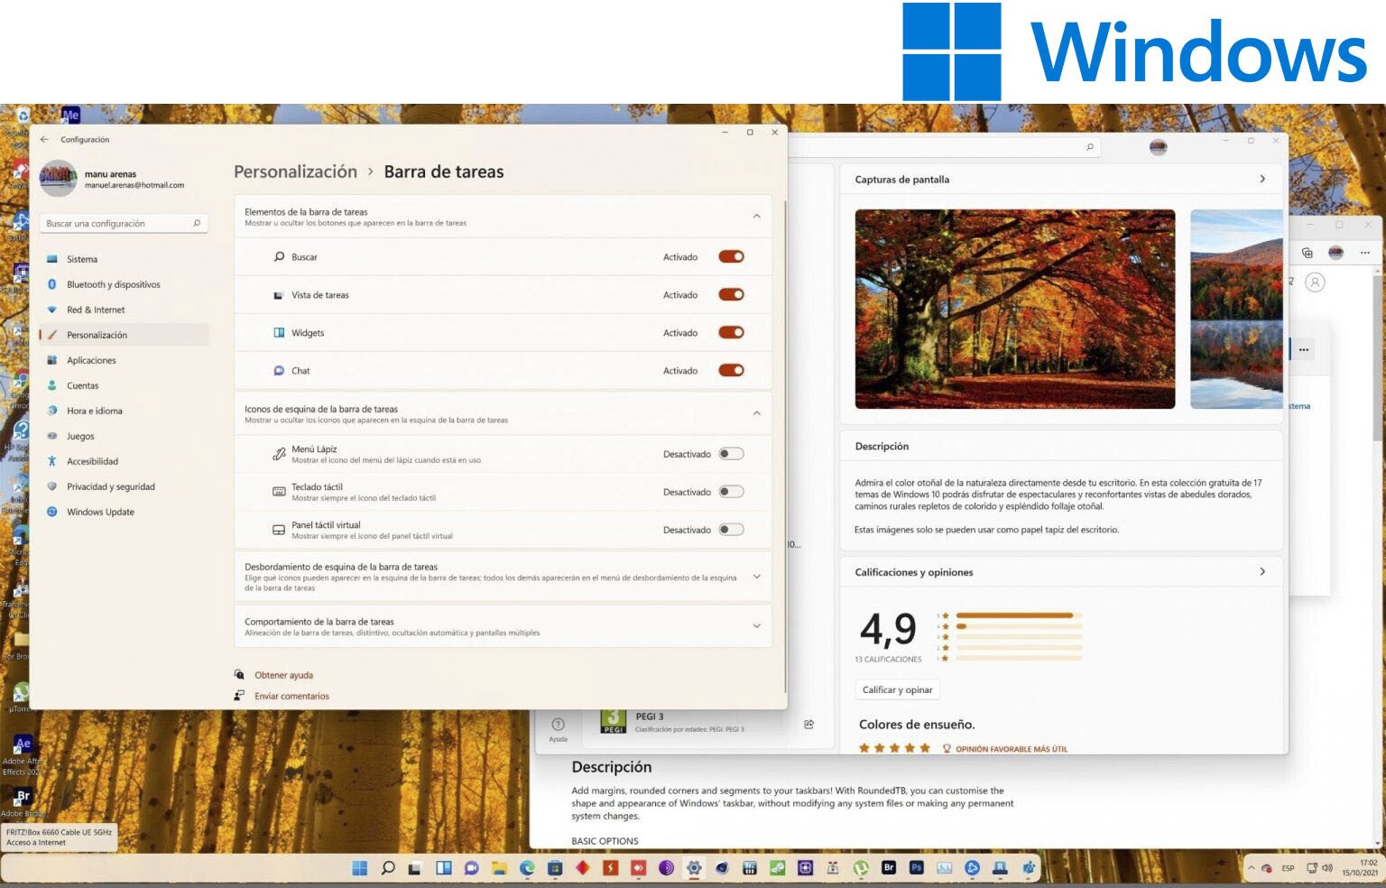Image resolution: width=1386 pixels, height=888 pixels.
Task: Open Capturas de pantalla section arrow
Action: click(x=1262, y=179)
